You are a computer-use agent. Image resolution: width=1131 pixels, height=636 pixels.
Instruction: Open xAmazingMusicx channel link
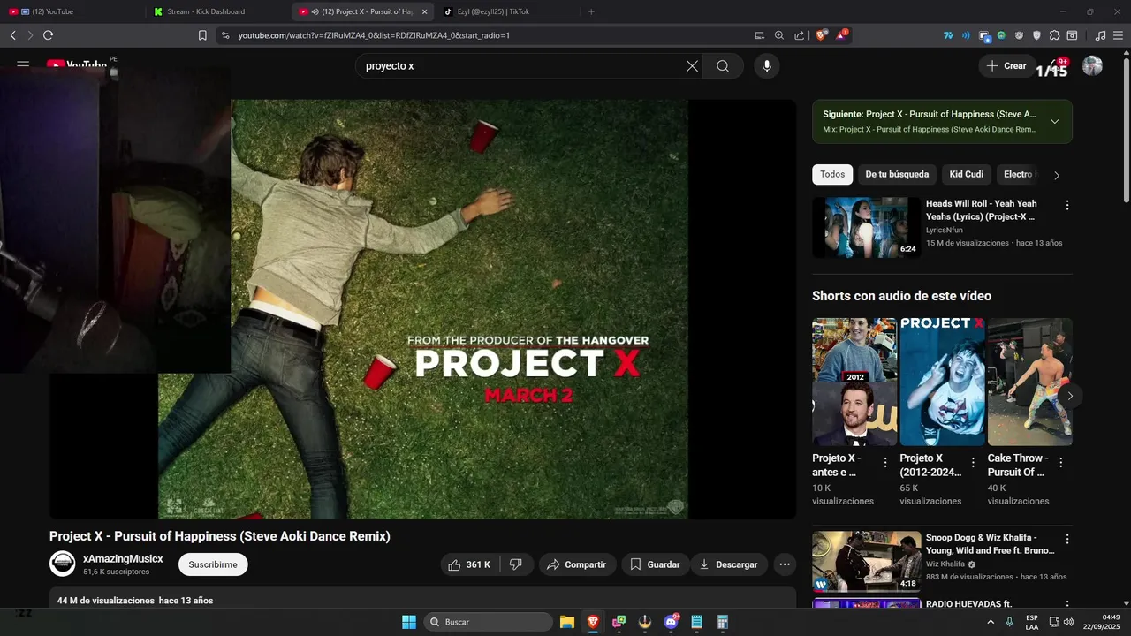pyautogui.click(x=123, y=559)
